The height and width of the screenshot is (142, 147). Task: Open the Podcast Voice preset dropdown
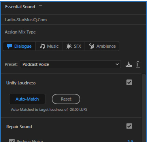[70, 64]
